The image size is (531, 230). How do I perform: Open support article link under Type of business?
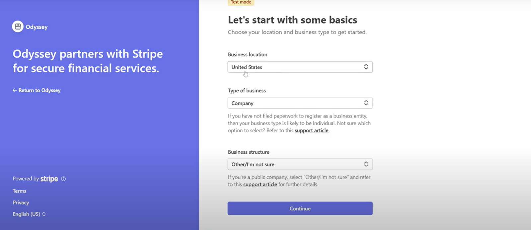pos(311,130)
